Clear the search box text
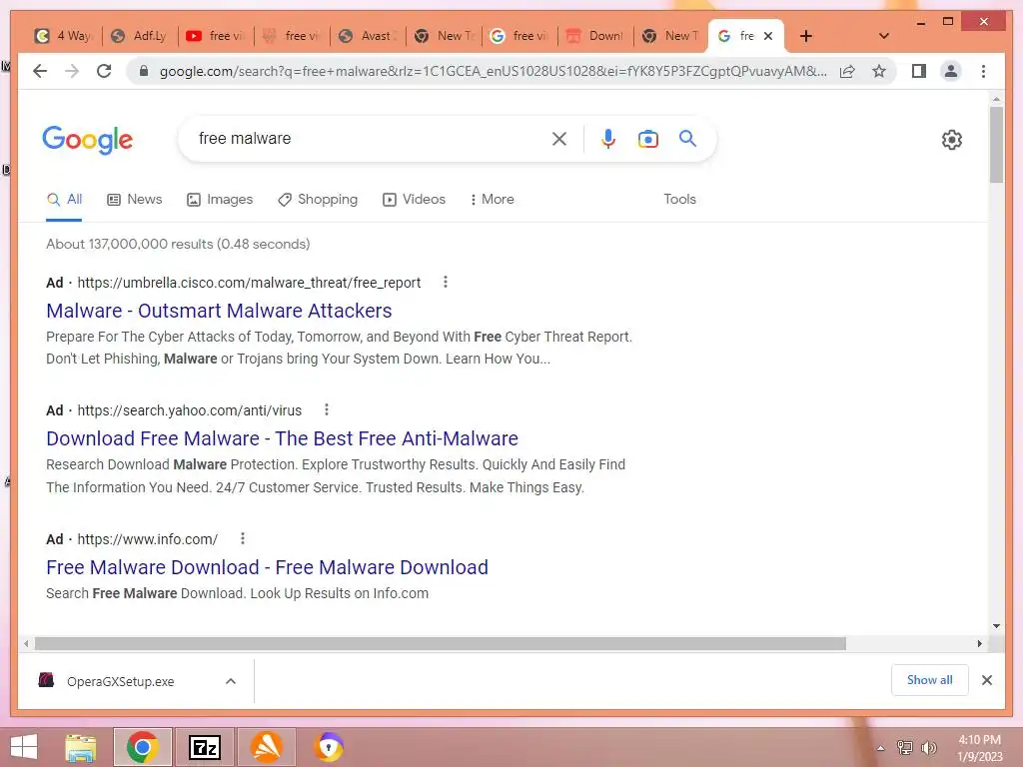The height and width of the screenshot is (767, 1023). [559, 138]
